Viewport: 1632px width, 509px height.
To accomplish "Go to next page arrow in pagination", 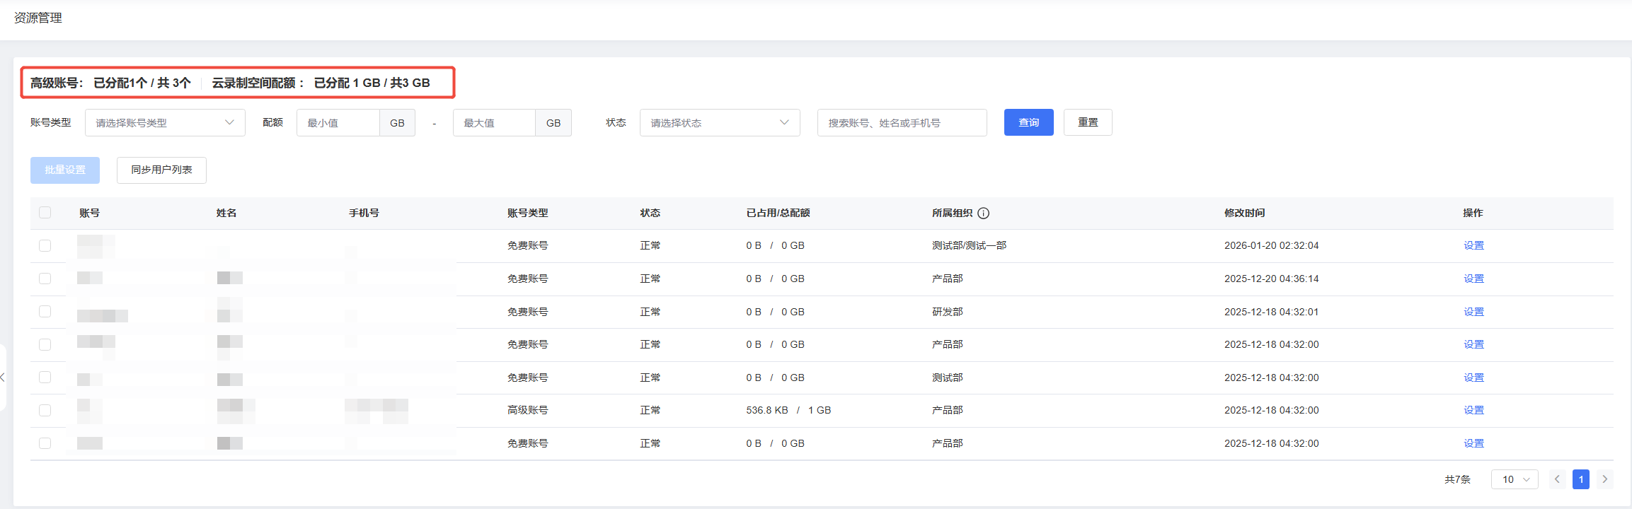I will (1605, 479).
